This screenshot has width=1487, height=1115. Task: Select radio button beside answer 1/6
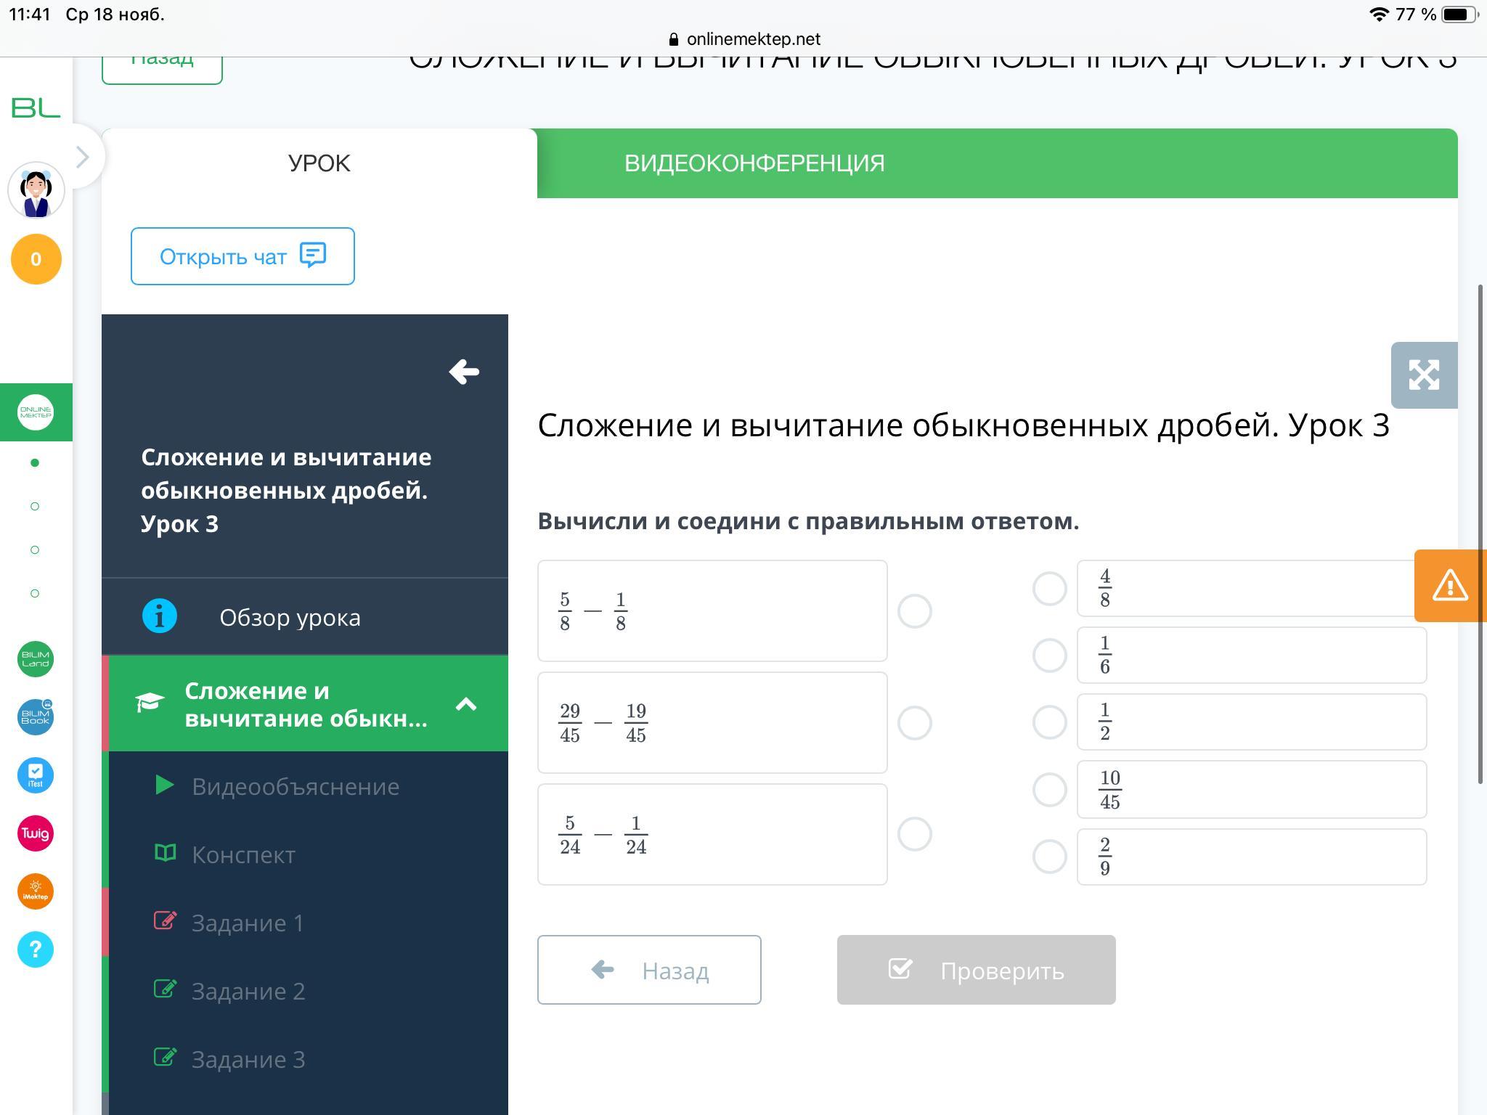point(1049,655)
